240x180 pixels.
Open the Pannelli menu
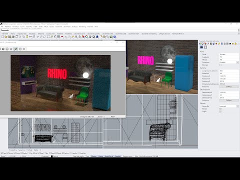pyautogui.click(x=90, y=26)
